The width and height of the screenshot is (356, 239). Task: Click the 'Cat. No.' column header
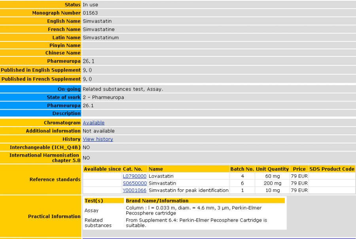click(x=134, y=169)
